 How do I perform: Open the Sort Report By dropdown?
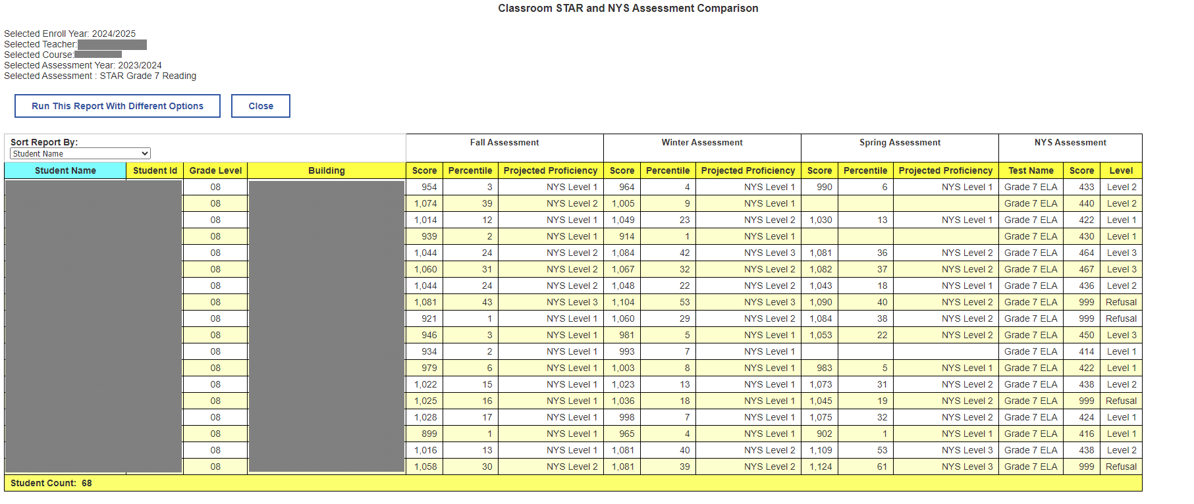click(x=80, y=153)
